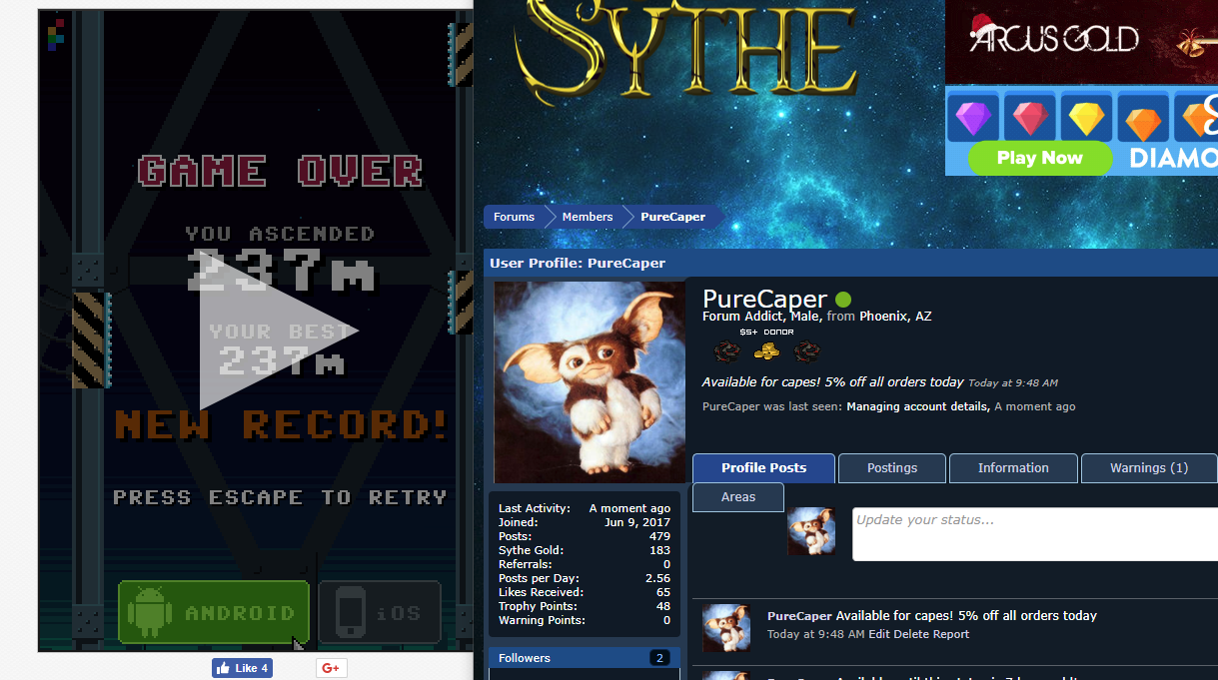The height and width of the screenshot is (680, 1218).
Task: Click the green Play Now button
Action: 1039,158
